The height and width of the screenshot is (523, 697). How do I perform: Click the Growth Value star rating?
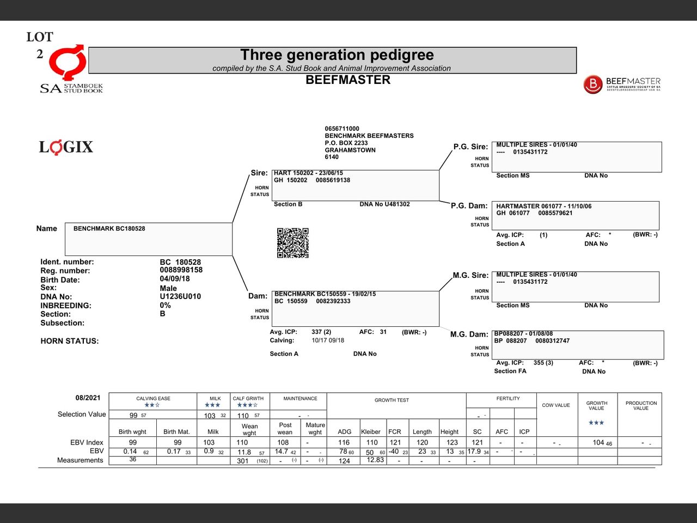click(x=596, y=423)
